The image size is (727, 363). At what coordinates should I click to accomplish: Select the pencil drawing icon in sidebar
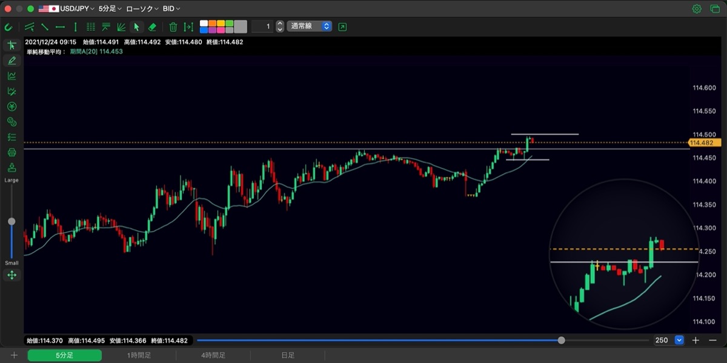pyautogui.click(x=12, y=61)
